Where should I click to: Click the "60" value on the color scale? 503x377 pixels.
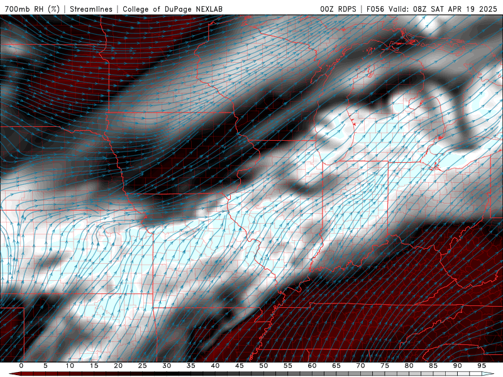312,366
